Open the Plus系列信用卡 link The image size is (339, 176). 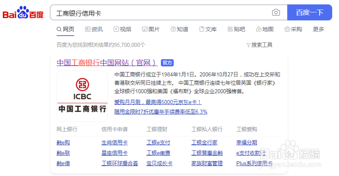(x=254, y=163)
